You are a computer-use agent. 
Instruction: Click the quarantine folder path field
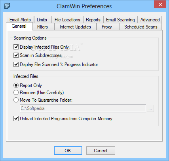pyautogui.click(x=83, y=108)
